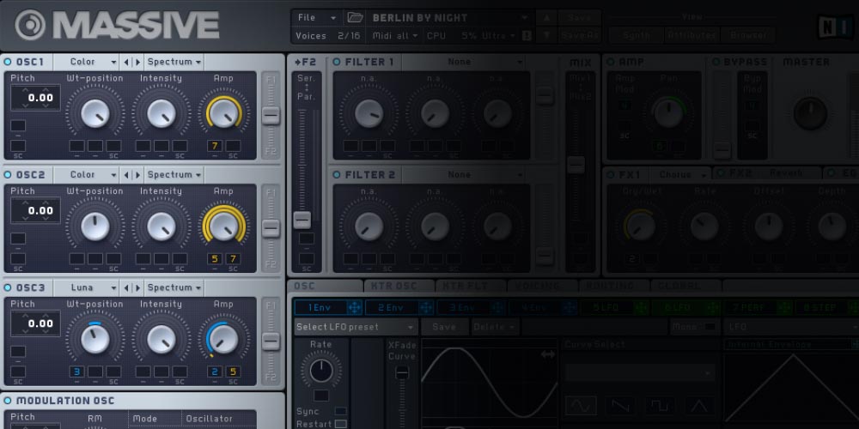Click the 2 Env crosshair assign handle

coord(426,307)
